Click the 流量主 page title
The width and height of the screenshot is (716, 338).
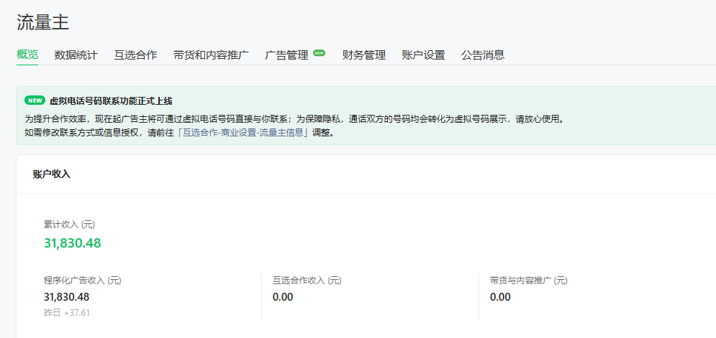[43, 22]
